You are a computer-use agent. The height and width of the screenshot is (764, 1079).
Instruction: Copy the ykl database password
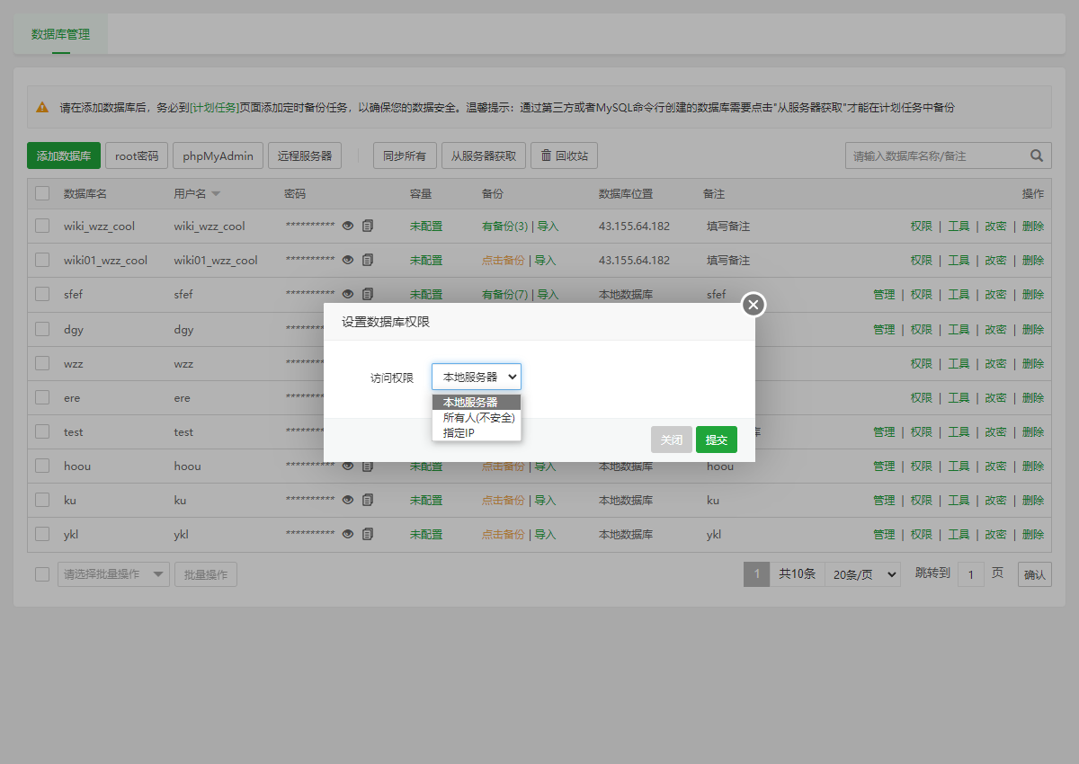[368, 534]
